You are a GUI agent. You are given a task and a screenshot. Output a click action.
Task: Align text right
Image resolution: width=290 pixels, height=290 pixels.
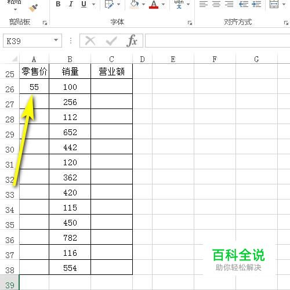tap(229, 4)
